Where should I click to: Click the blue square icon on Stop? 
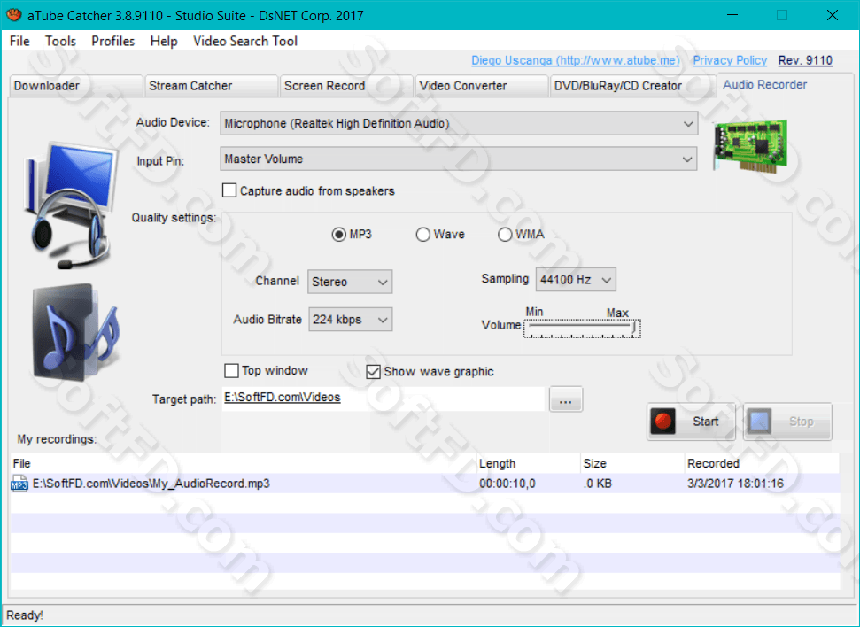pyautogui.click(x=760, y=422)
